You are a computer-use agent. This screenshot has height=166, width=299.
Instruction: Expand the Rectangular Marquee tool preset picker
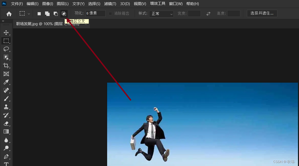29,13
